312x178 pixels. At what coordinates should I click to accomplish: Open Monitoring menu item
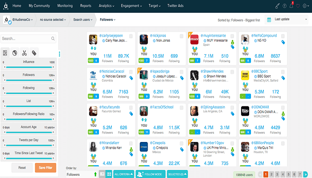[65, 6]
